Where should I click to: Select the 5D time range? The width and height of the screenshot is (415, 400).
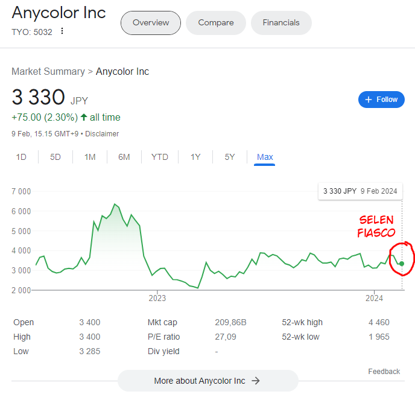pos(55,157)
